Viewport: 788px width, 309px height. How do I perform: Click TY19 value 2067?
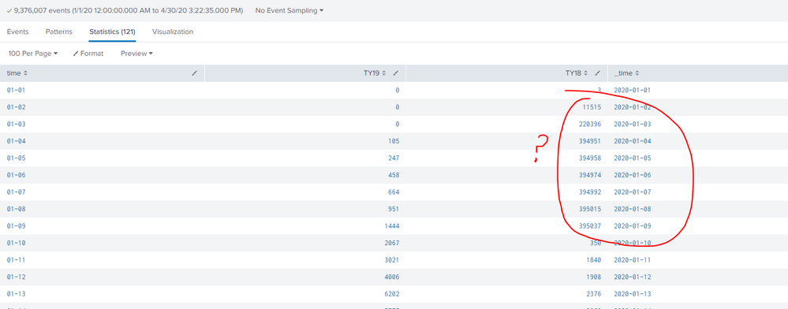[392, 244]
